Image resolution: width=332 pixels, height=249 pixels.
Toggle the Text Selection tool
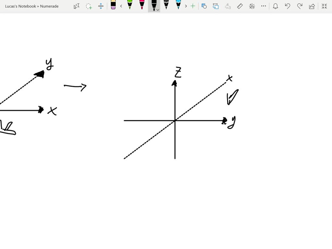pos(76,6)
